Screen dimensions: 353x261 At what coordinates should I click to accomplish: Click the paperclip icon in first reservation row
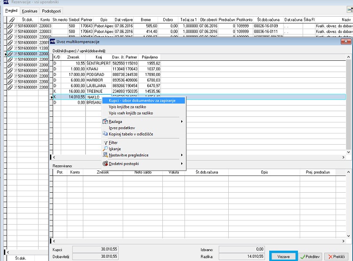(10, 26)
